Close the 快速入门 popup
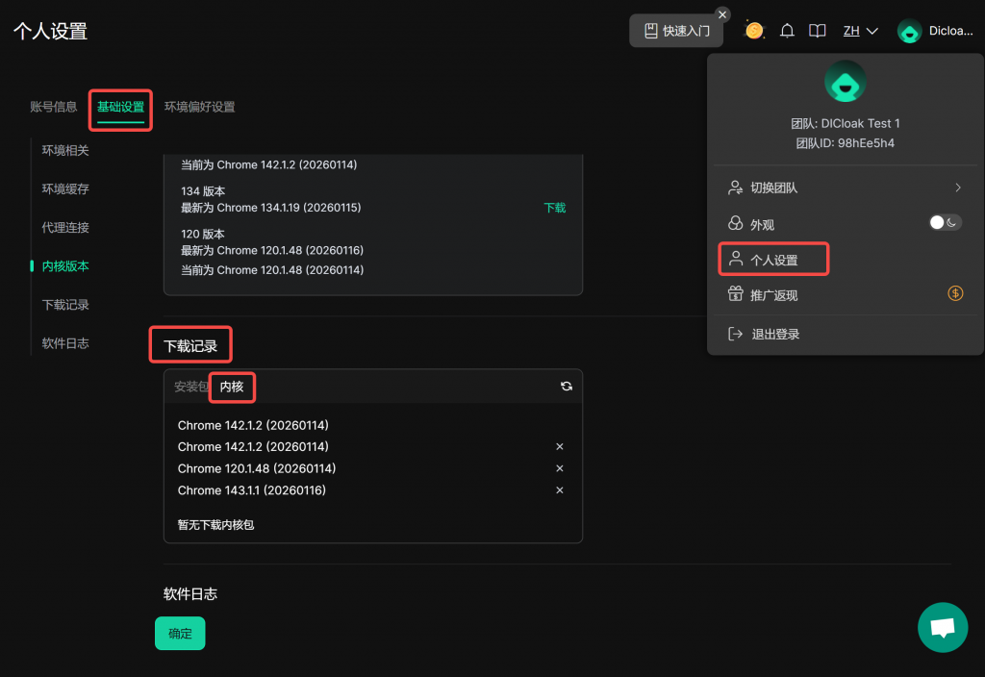 click(722, 14)
